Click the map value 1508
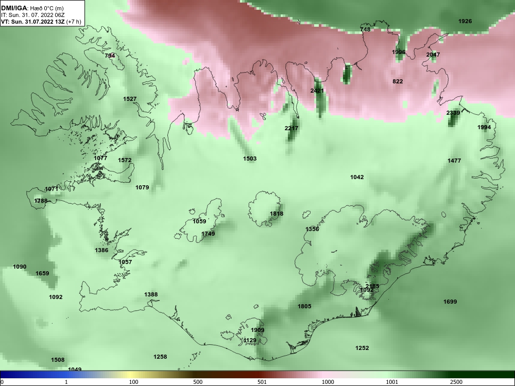 [58, 360]
